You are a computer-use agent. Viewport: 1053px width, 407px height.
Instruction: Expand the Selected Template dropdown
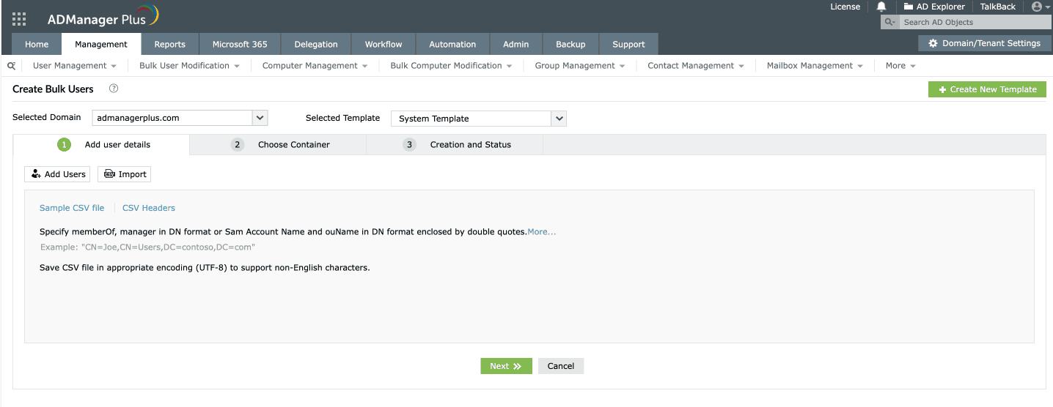(559, 119)
